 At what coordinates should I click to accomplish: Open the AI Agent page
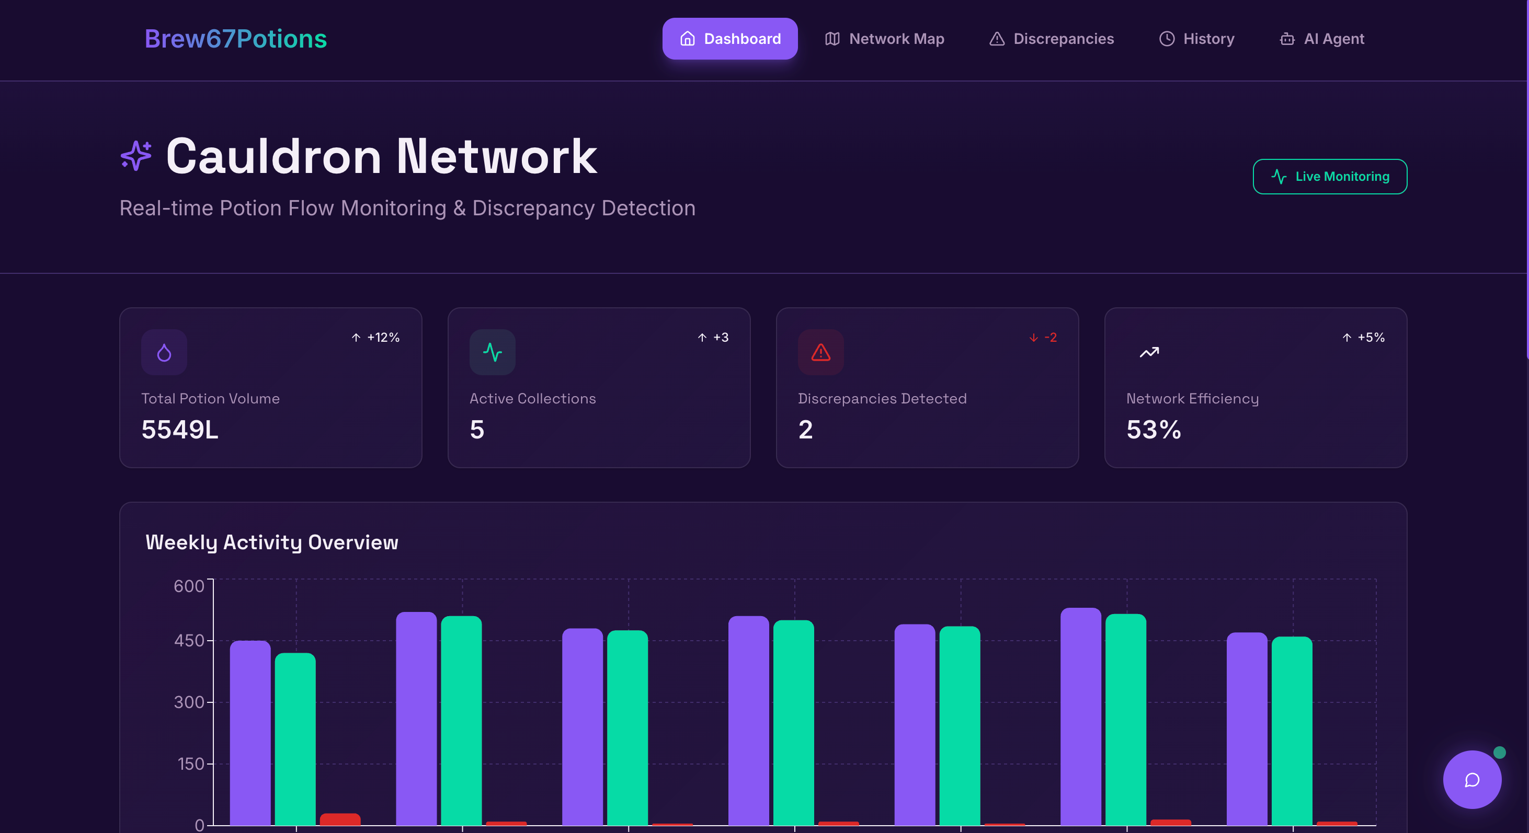coord(1322,39)
